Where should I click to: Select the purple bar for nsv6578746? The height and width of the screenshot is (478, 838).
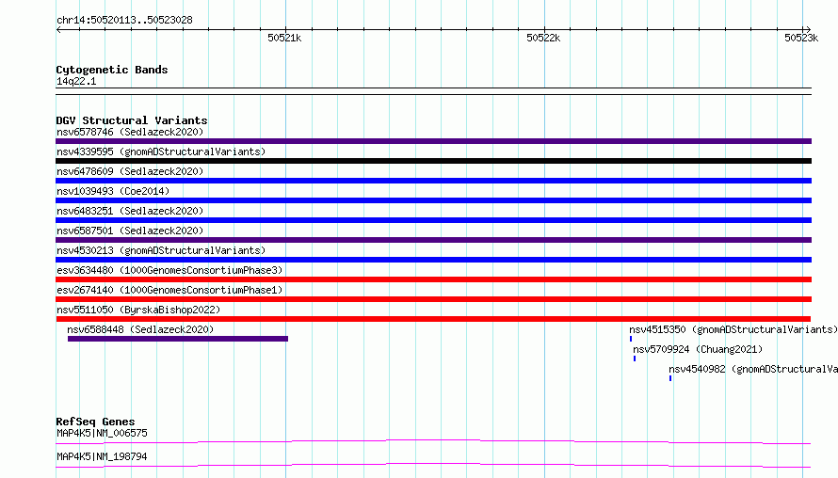433,141
